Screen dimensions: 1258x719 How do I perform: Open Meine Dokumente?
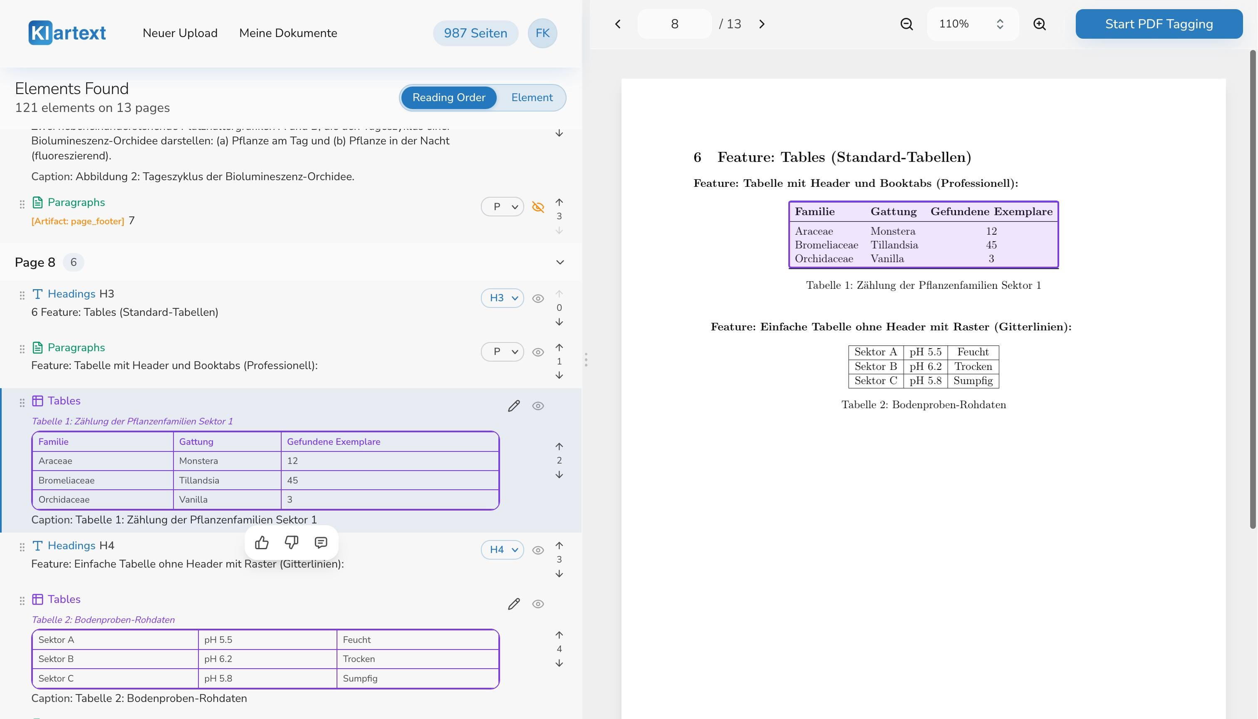pos(288,33)
